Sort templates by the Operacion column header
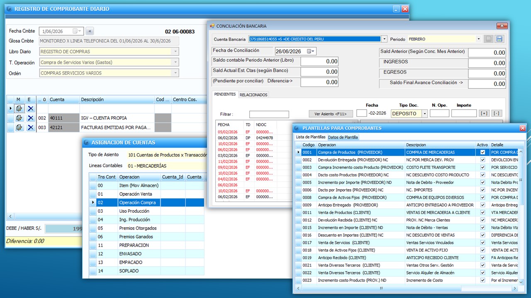Image resolution: width=531 pixels, height=298 pixels. click(360, 145)
